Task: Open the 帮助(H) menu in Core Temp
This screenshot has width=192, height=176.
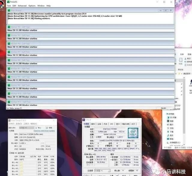Action: [x=34, y=124]
